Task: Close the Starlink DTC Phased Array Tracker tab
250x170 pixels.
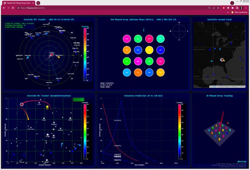Action: click(x=33, y=3)
